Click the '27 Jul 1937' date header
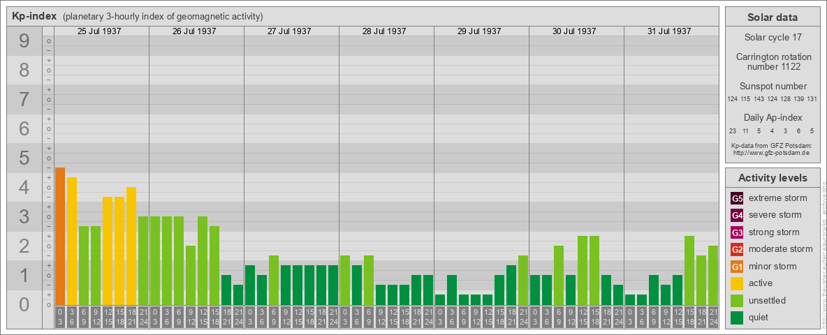827x335 pixels. [x=289, y=31]
